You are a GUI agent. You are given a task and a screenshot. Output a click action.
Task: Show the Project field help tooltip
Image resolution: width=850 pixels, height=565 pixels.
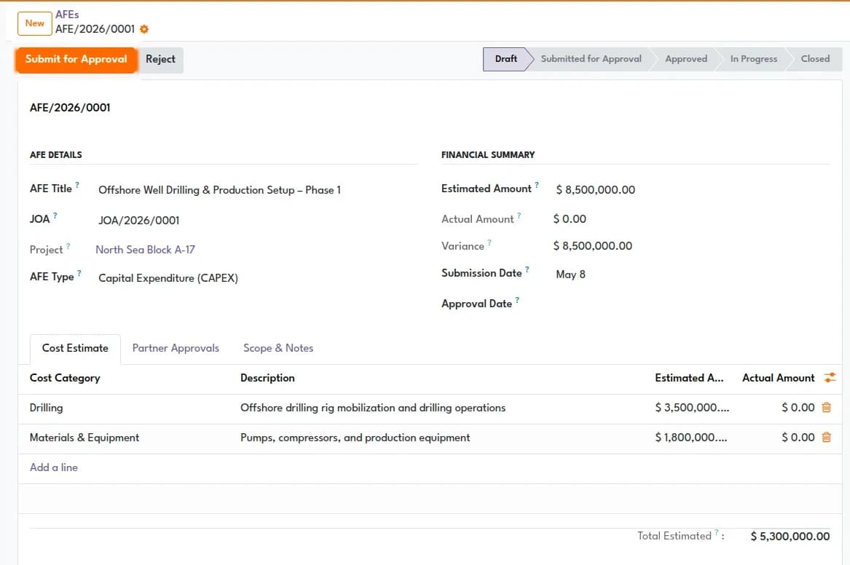[68, 246]
